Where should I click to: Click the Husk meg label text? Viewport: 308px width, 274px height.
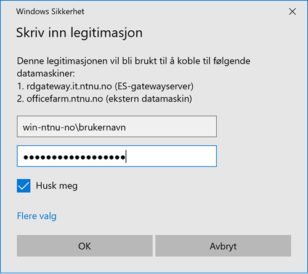click(57, 186)
